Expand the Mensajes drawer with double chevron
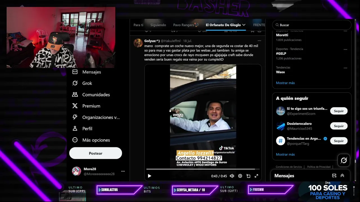Viewport: 360px width, 202px height. tap(342, 176)
